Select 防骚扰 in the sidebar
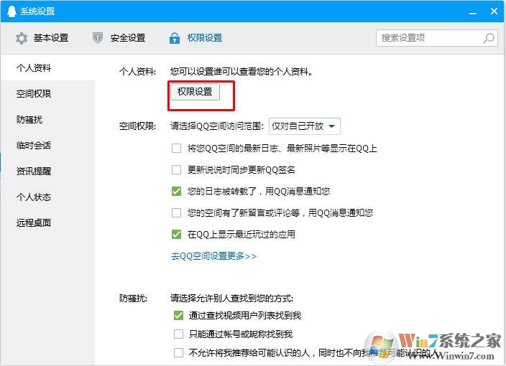 coord(47,120)
